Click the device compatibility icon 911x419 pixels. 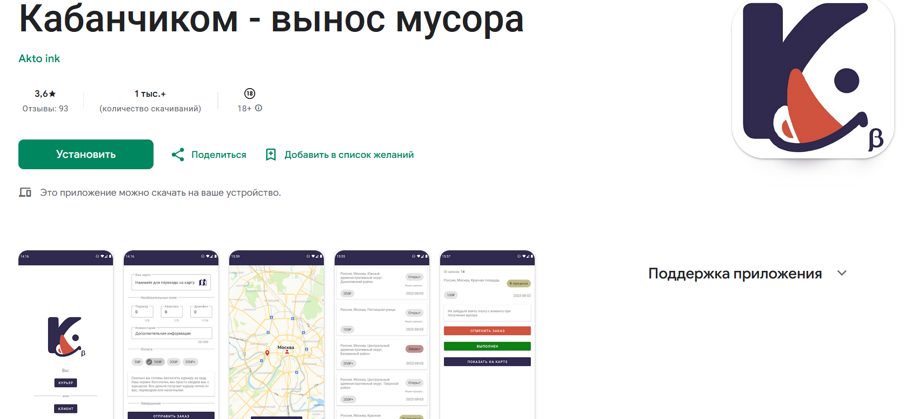click(25, 192)
